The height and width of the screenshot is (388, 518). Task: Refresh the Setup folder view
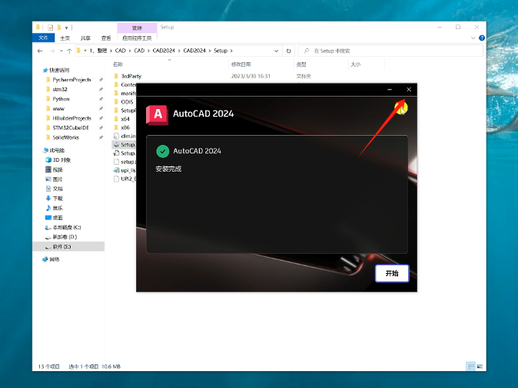tap(289, 51)
